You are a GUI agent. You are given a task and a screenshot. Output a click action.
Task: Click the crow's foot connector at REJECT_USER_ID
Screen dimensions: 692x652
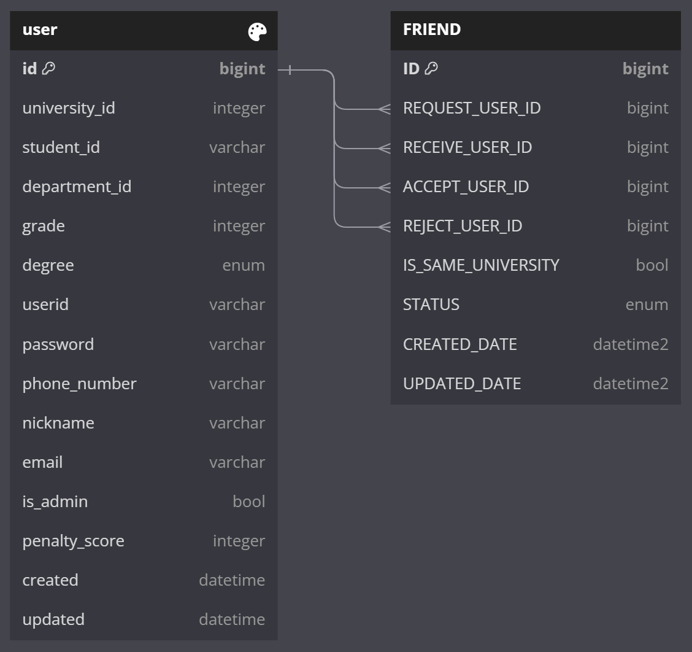[385, 227]
